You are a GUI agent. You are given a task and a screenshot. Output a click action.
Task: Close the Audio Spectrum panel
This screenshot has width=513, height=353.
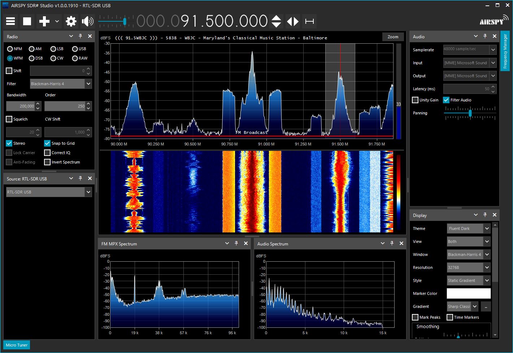pos(401,243)
